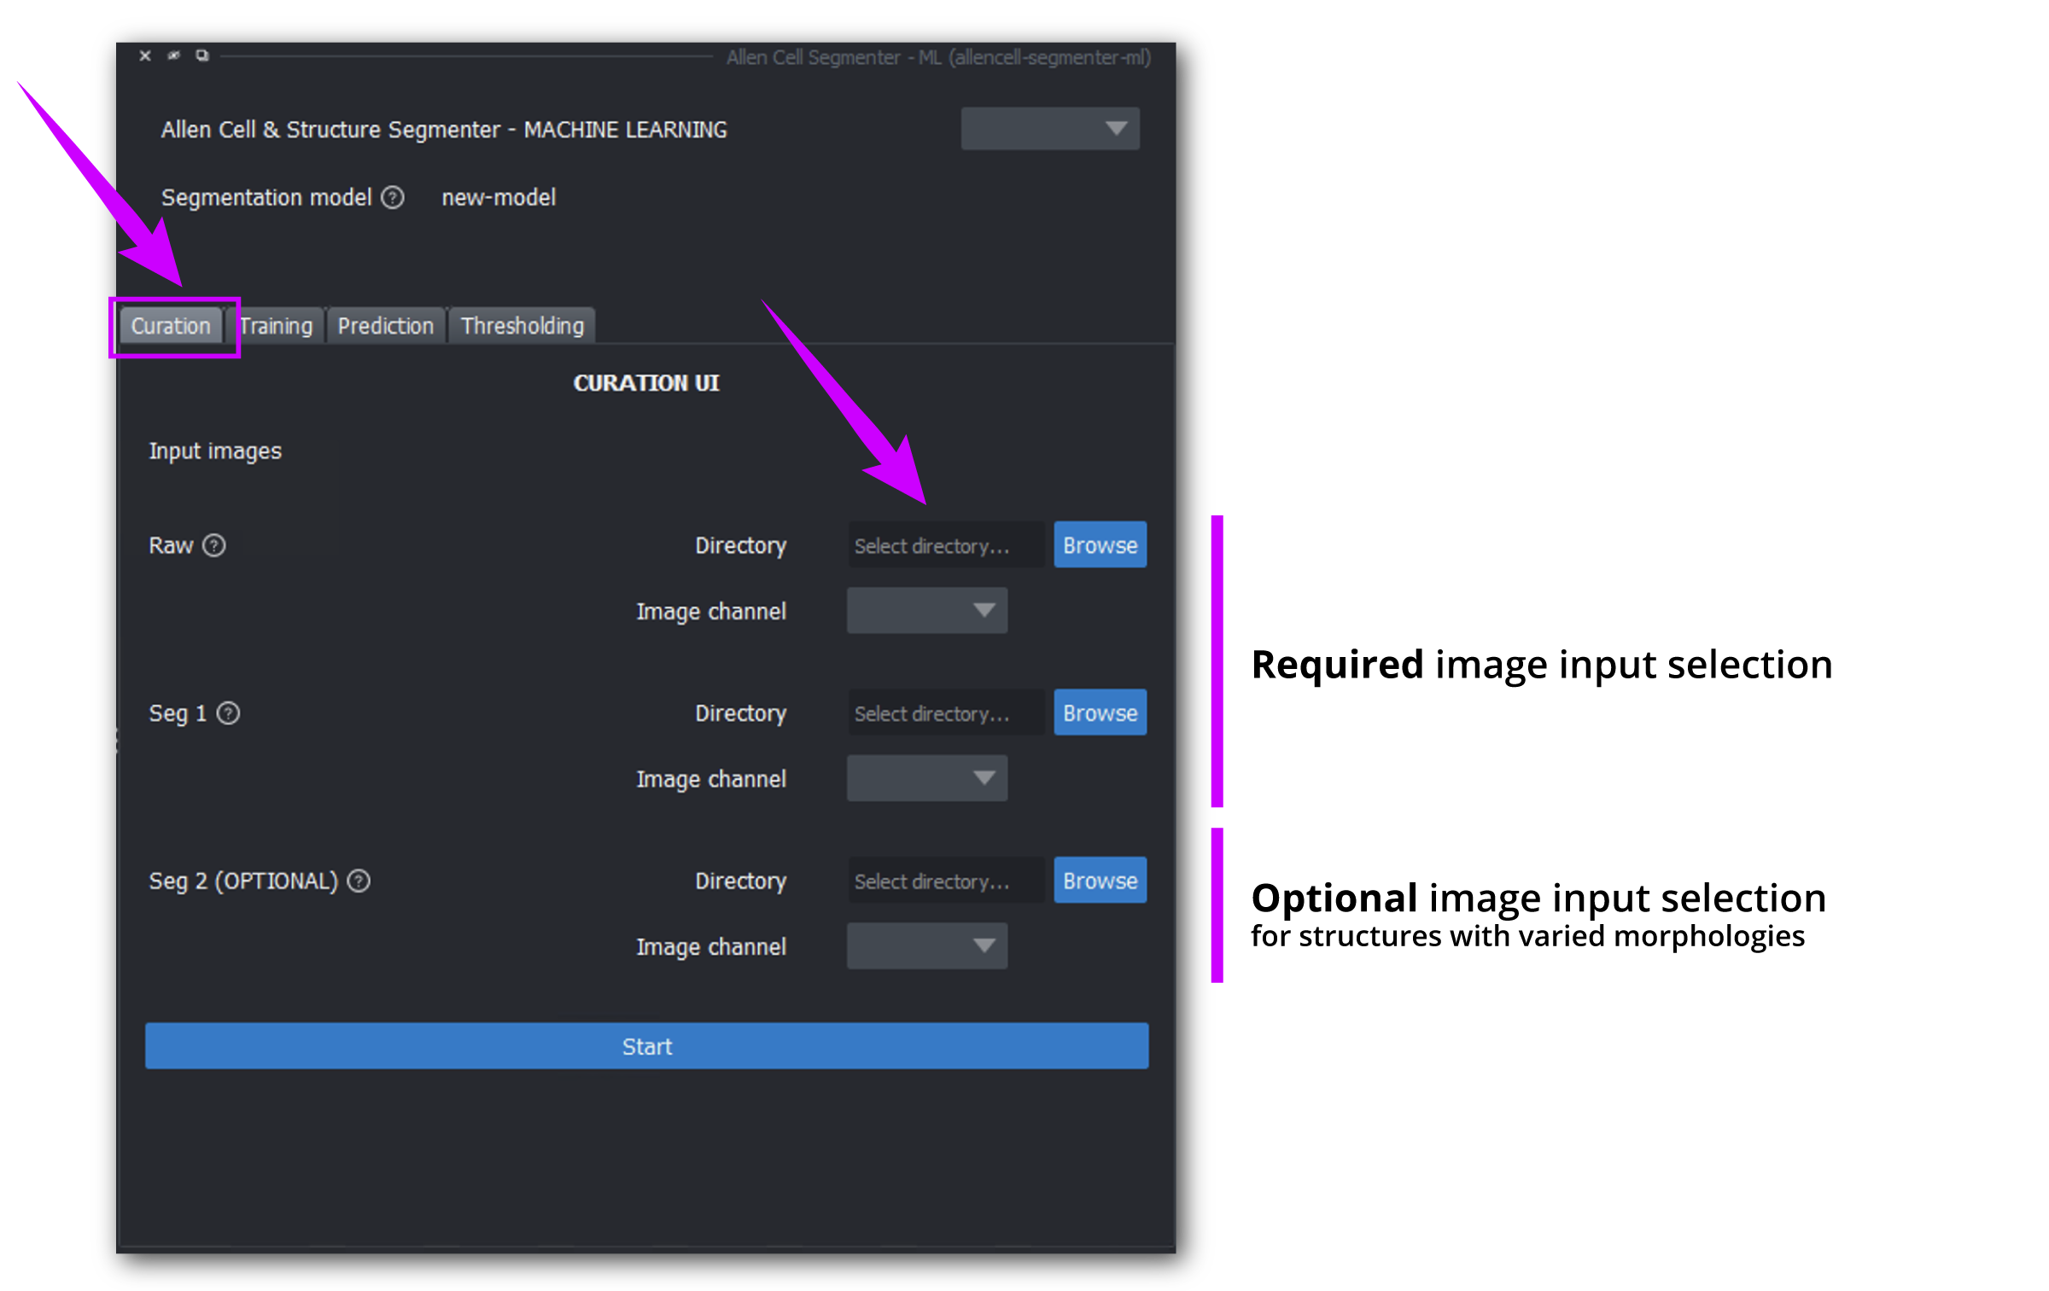Click the Seg 2 Select directory field
The height and width of the screenshot is (1291, 2049).
pos(946,880)
